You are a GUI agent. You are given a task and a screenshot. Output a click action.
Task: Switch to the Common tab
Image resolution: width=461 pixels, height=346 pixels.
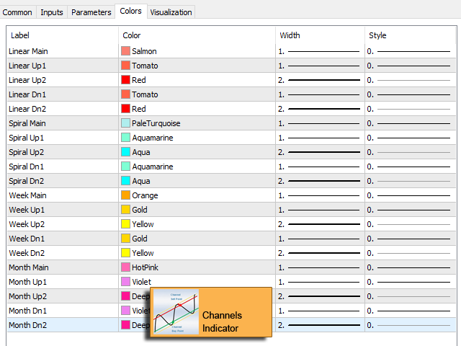[19, 12]
